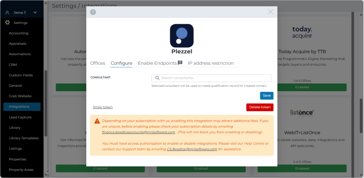Click the blue Save button
Image resolution: width=364 pixels, height=178 pixels.
(267, 96)
